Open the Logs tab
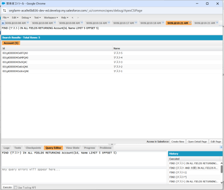Image resolution: width=224 pixels, height=190 pixels. (7, 148)
